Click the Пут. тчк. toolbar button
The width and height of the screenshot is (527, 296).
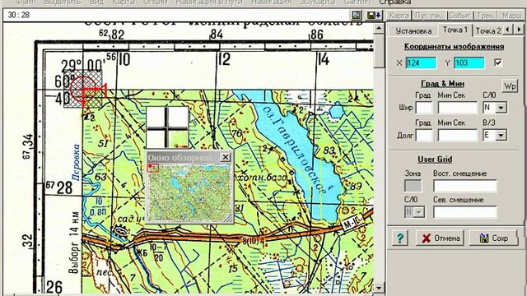click(429, 16)
